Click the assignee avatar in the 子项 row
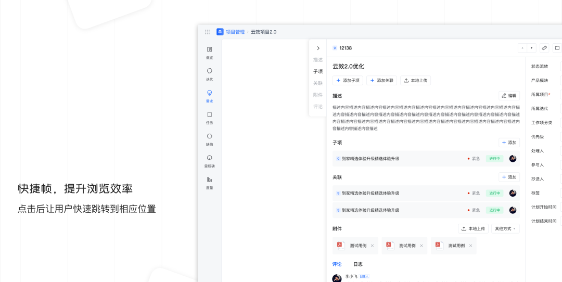The image size is (562, 282). [513, 158]
